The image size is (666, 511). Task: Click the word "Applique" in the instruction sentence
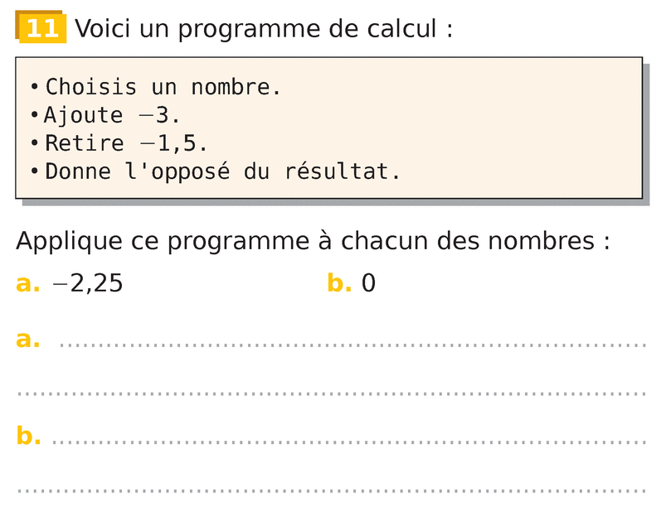(69, 241)
